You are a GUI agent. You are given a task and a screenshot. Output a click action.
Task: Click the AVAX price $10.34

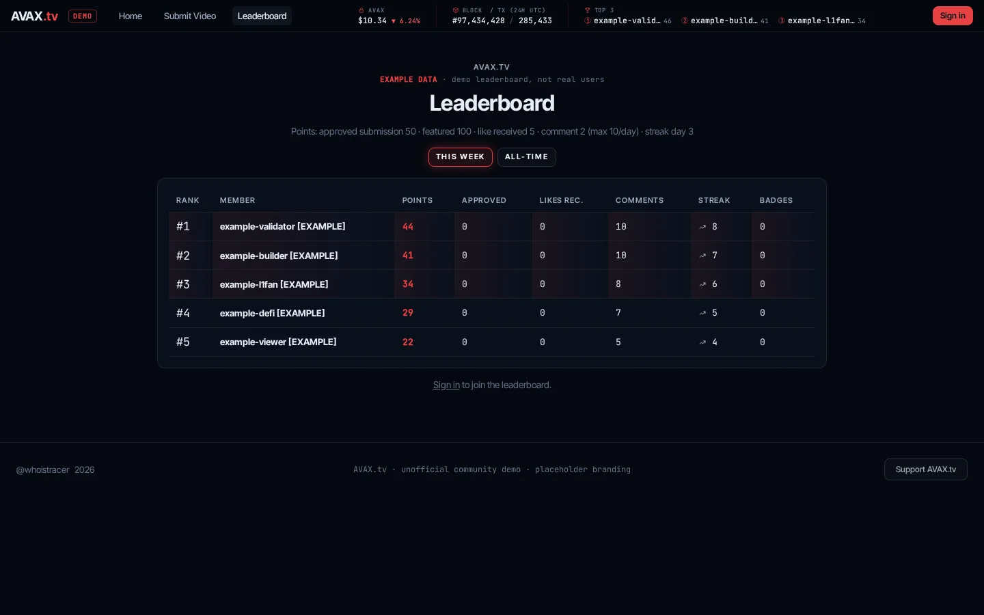[x=372, y=21]
